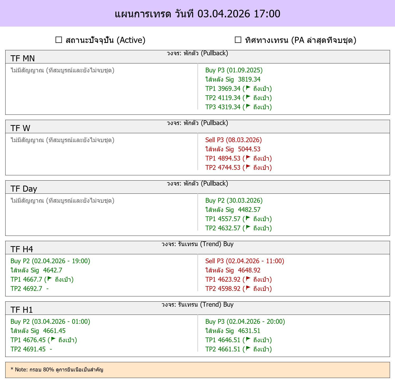Viewport: 395px width, 383px height.
Task: Click the trade plan date title
Action: tap(197, 14)
